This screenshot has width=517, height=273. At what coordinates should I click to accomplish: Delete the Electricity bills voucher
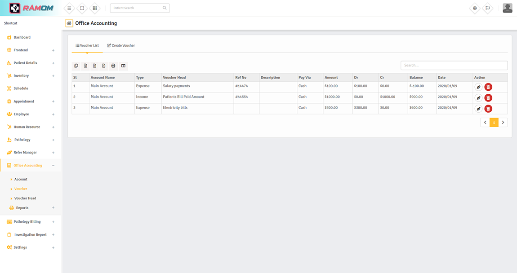pyautogui.click(x=488, y=109)
